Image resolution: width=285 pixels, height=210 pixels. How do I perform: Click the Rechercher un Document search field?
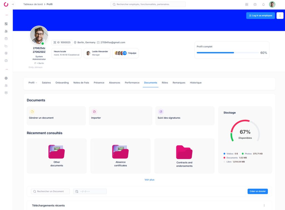50,191
